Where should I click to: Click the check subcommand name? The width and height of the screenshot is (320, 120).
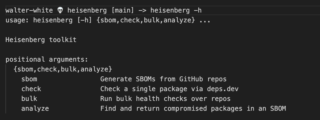31,89
